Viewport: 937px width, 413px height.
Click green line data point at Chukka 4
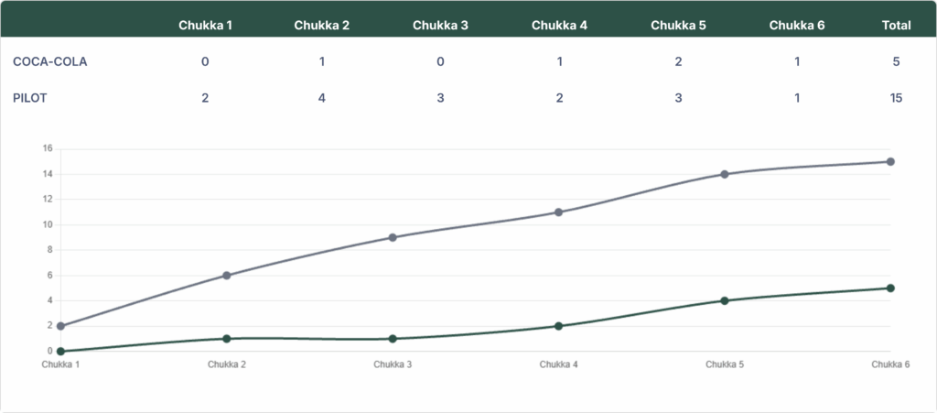(x=558, y=326)
